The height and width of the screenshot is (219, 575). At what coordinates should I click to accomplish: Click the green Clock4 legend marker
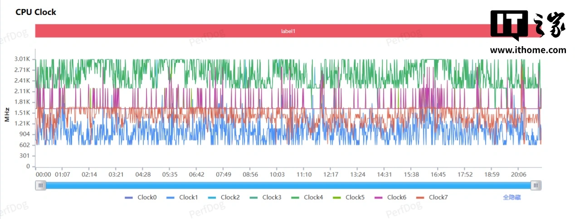click(296, 197)
